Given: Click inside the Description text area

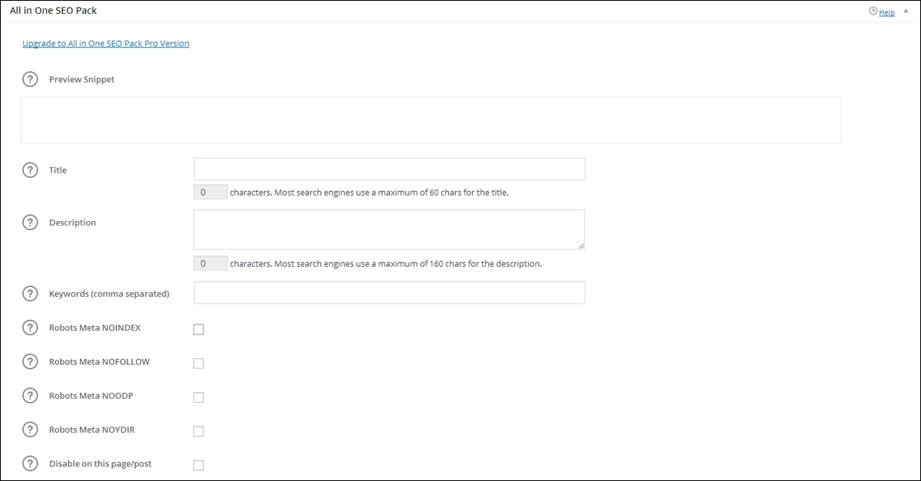Looking at the screenshot, I should (389, 229).
